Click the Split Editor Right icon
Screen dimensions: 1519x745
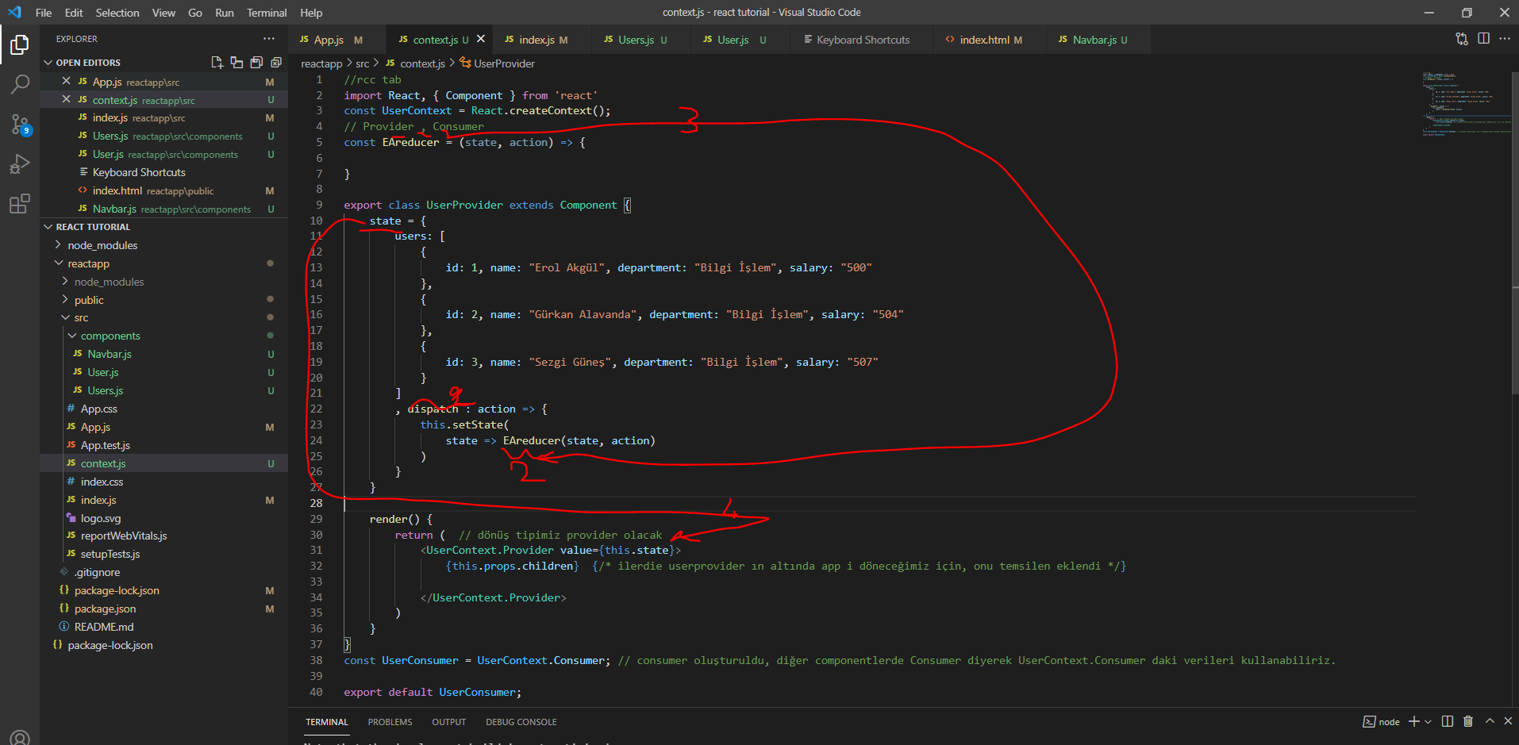click(1483, 39)
